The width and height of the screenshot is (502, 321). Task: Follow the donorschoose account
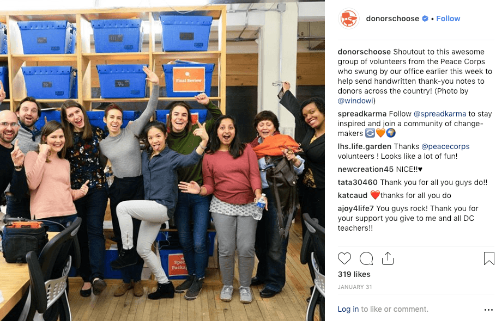click(448, 18)
